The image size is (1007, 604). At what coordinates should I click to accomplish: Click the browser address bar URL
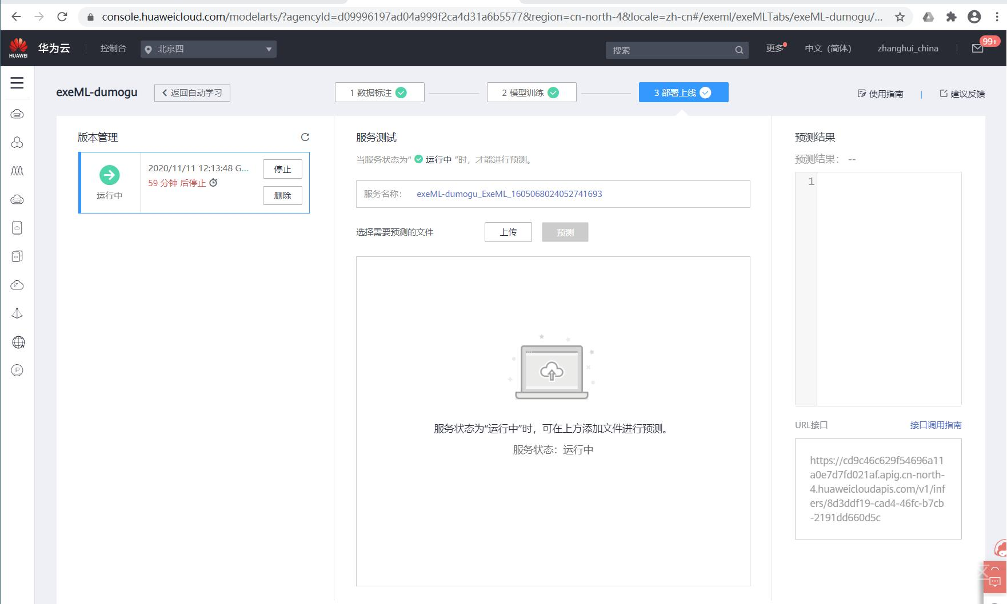491,17
